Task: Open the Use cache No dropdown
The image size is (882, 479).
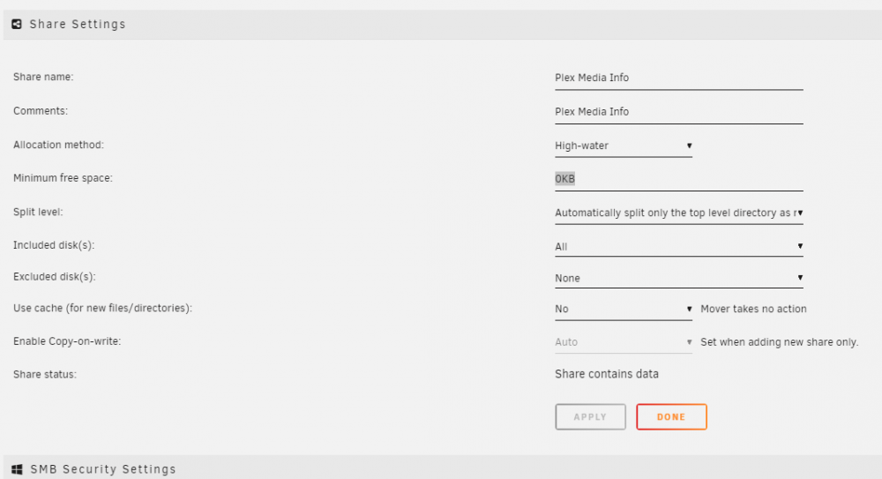Action: point(624,309)
